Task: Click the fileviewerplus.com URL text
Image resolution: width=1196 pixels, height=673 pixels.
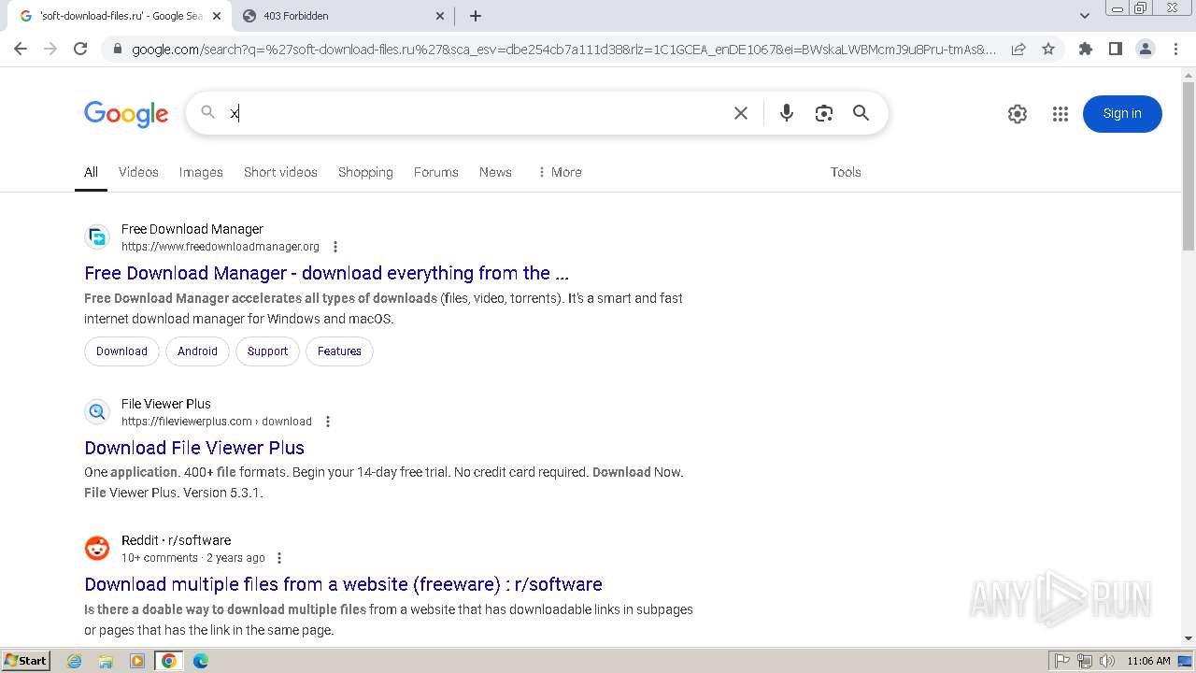Action: coord(217,422)
